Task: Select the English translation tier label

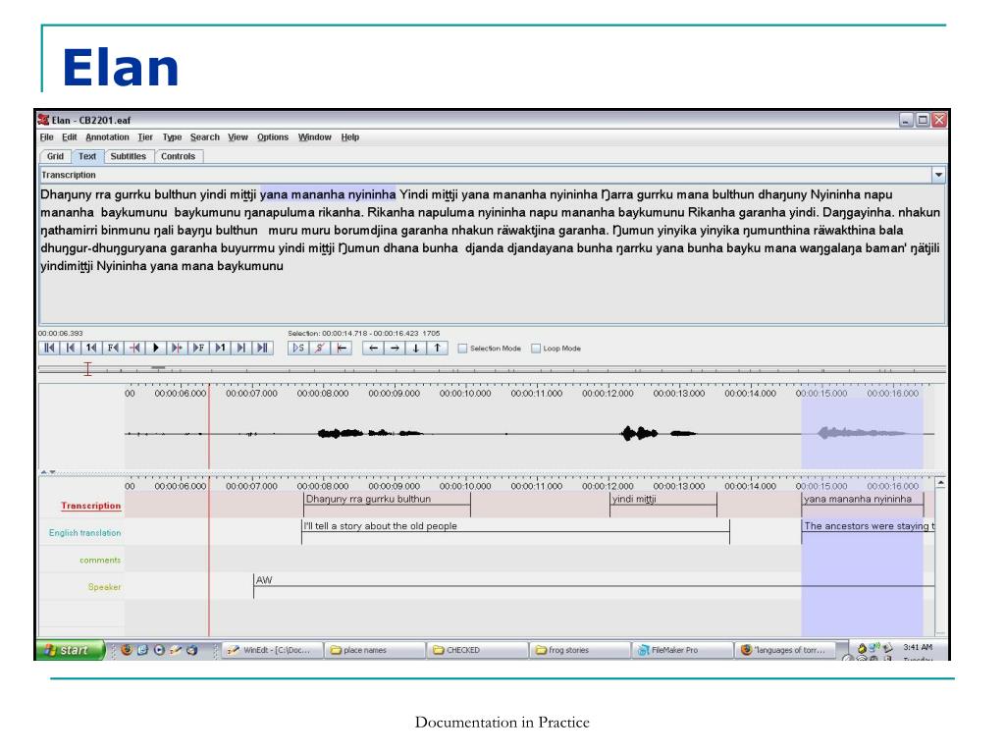Action: pyautogui.click(x=84, y=533)
